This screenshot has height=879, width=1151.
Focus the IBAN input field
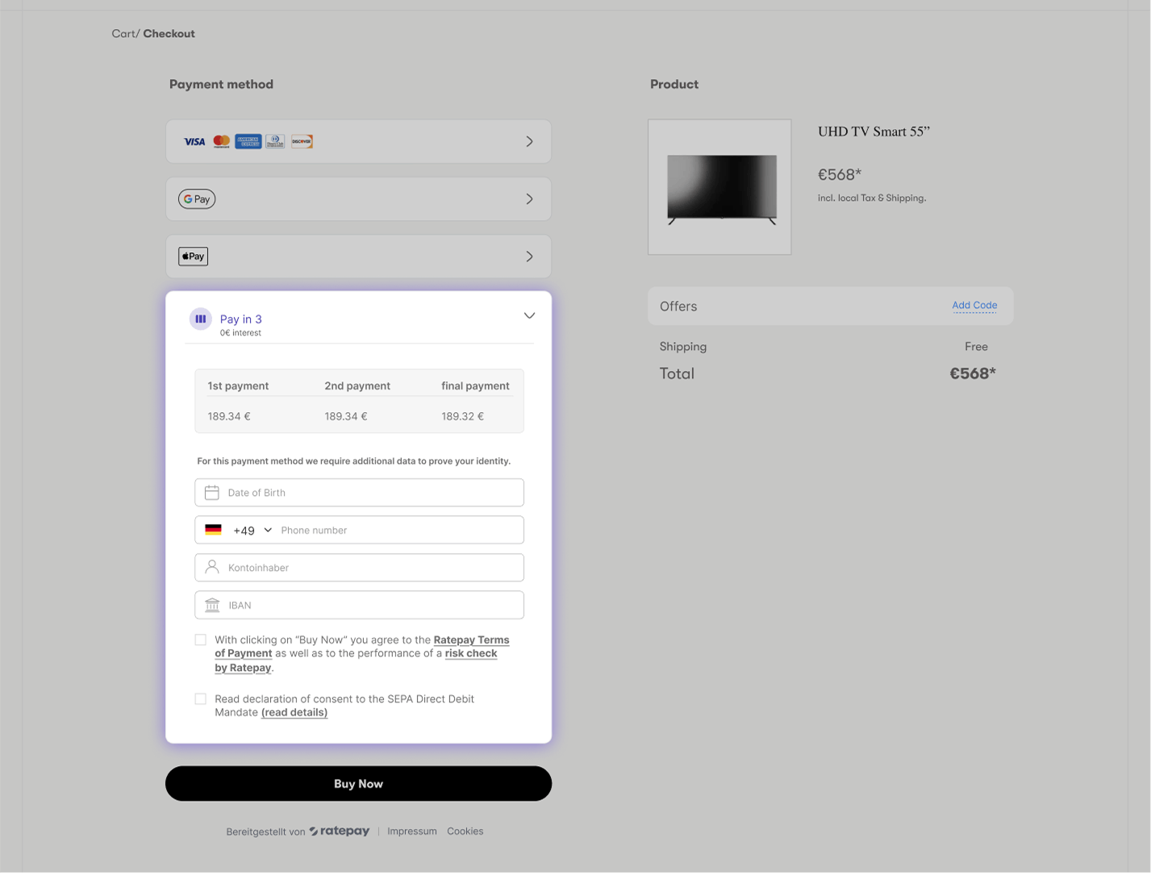tap(359, 605)
